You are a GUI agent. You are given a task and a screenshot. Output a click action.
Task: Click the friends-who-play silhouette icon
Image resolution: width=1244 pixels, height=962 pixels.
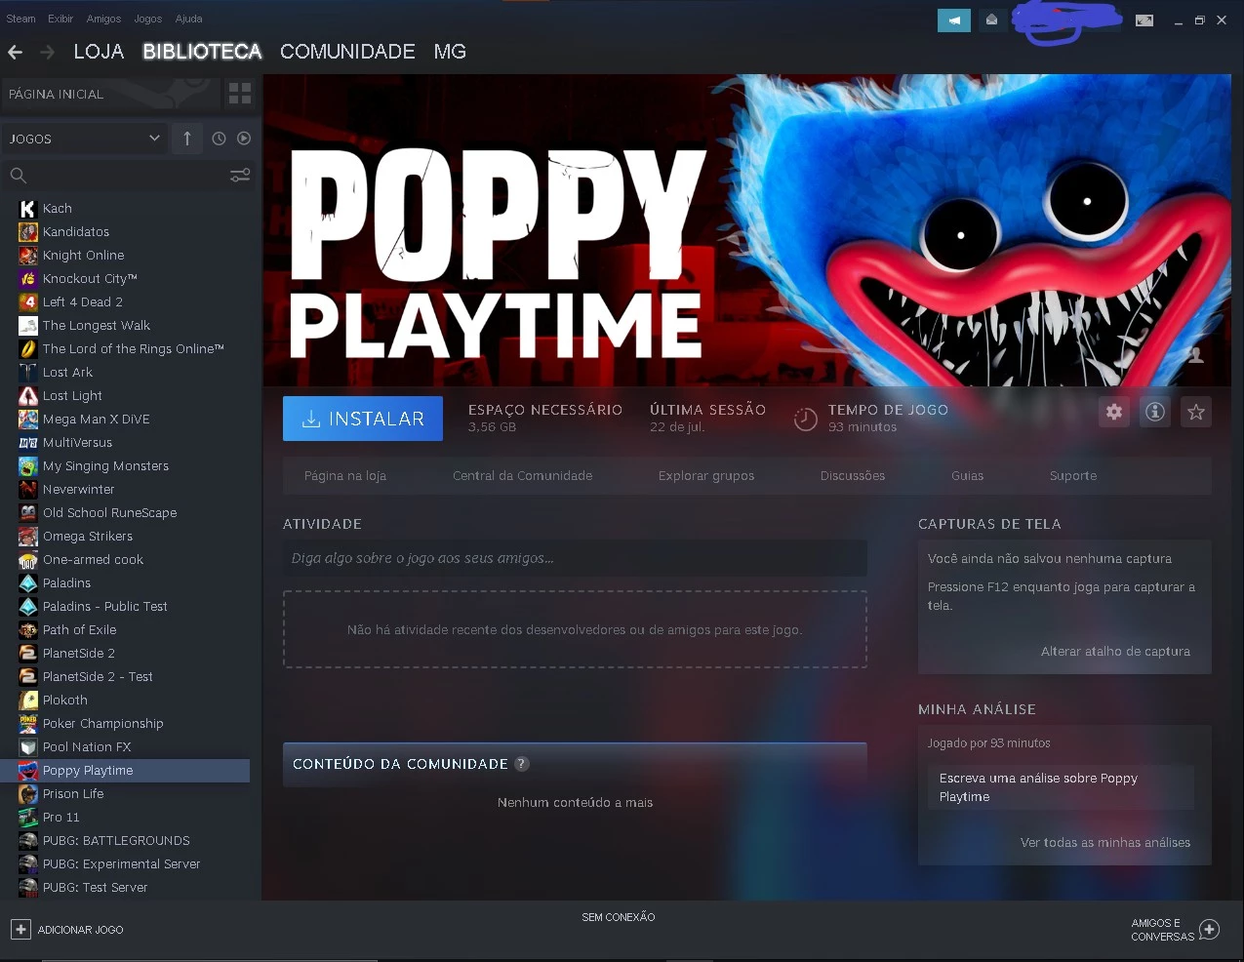click(x=1196, y=355)
